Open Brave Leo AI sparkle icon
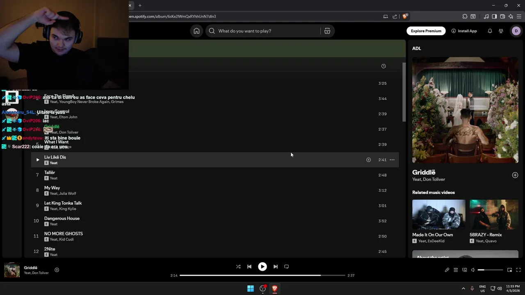Screen dimensions: 525x295 click(511, 16)
